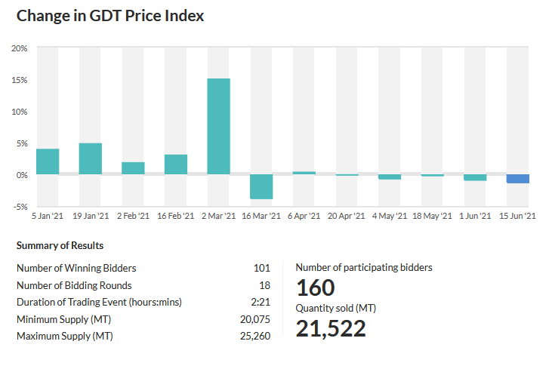Click the 6 Apr '21 small bar
The width and height of the screenshot is (552, 372).
[x=304, y=173]
